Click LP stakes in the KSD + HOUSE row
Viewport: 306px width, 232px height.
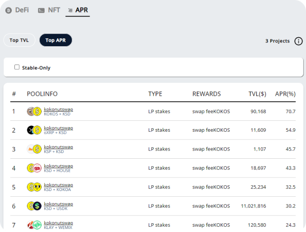(159, 168)
